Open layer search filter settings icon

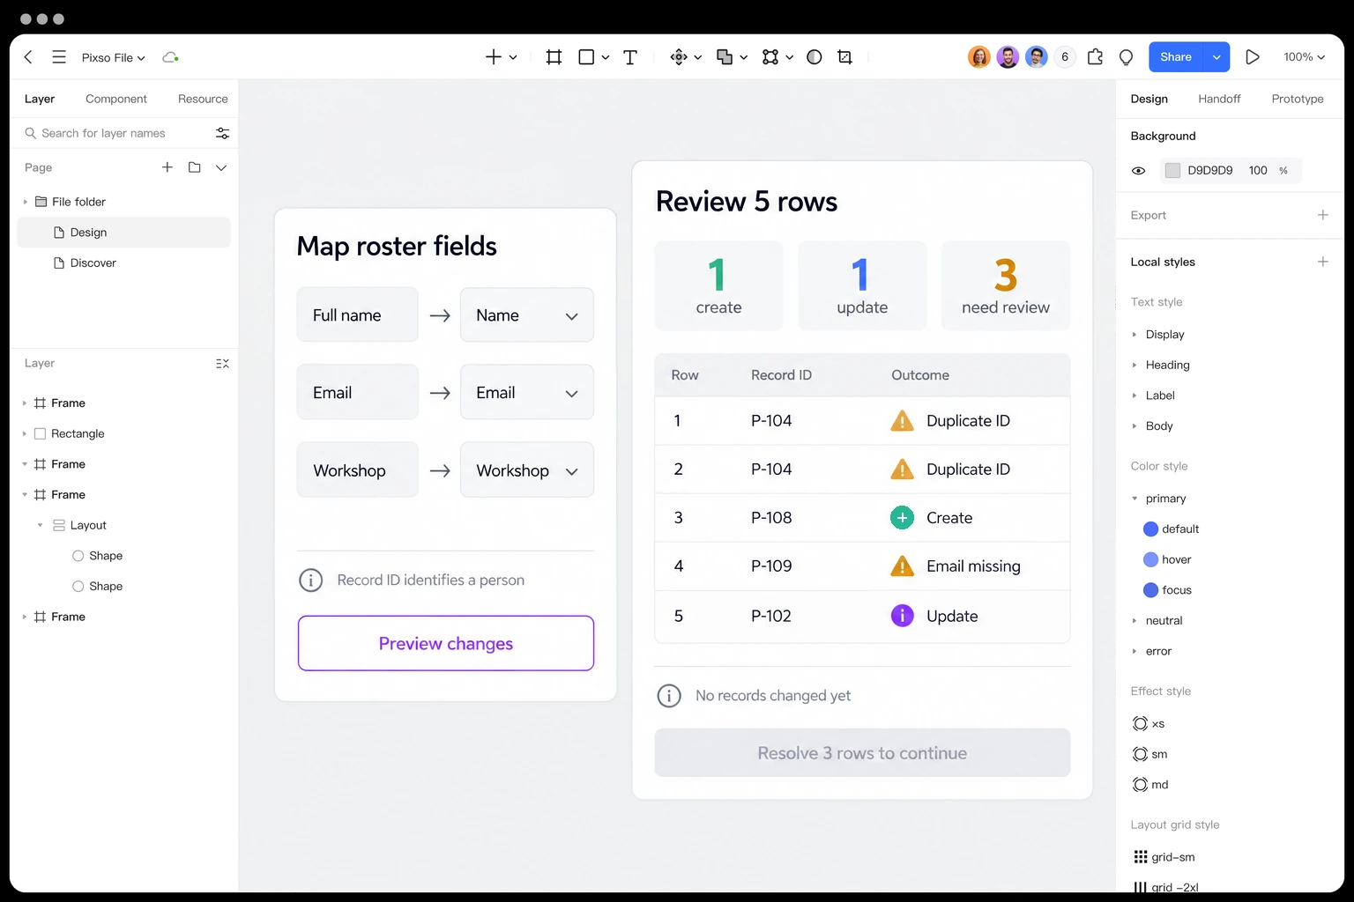[222, 133]
